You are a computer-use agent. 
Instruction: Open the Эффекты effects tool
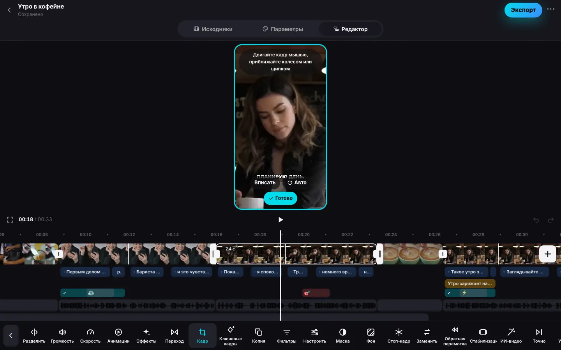(x=146, y=336)
